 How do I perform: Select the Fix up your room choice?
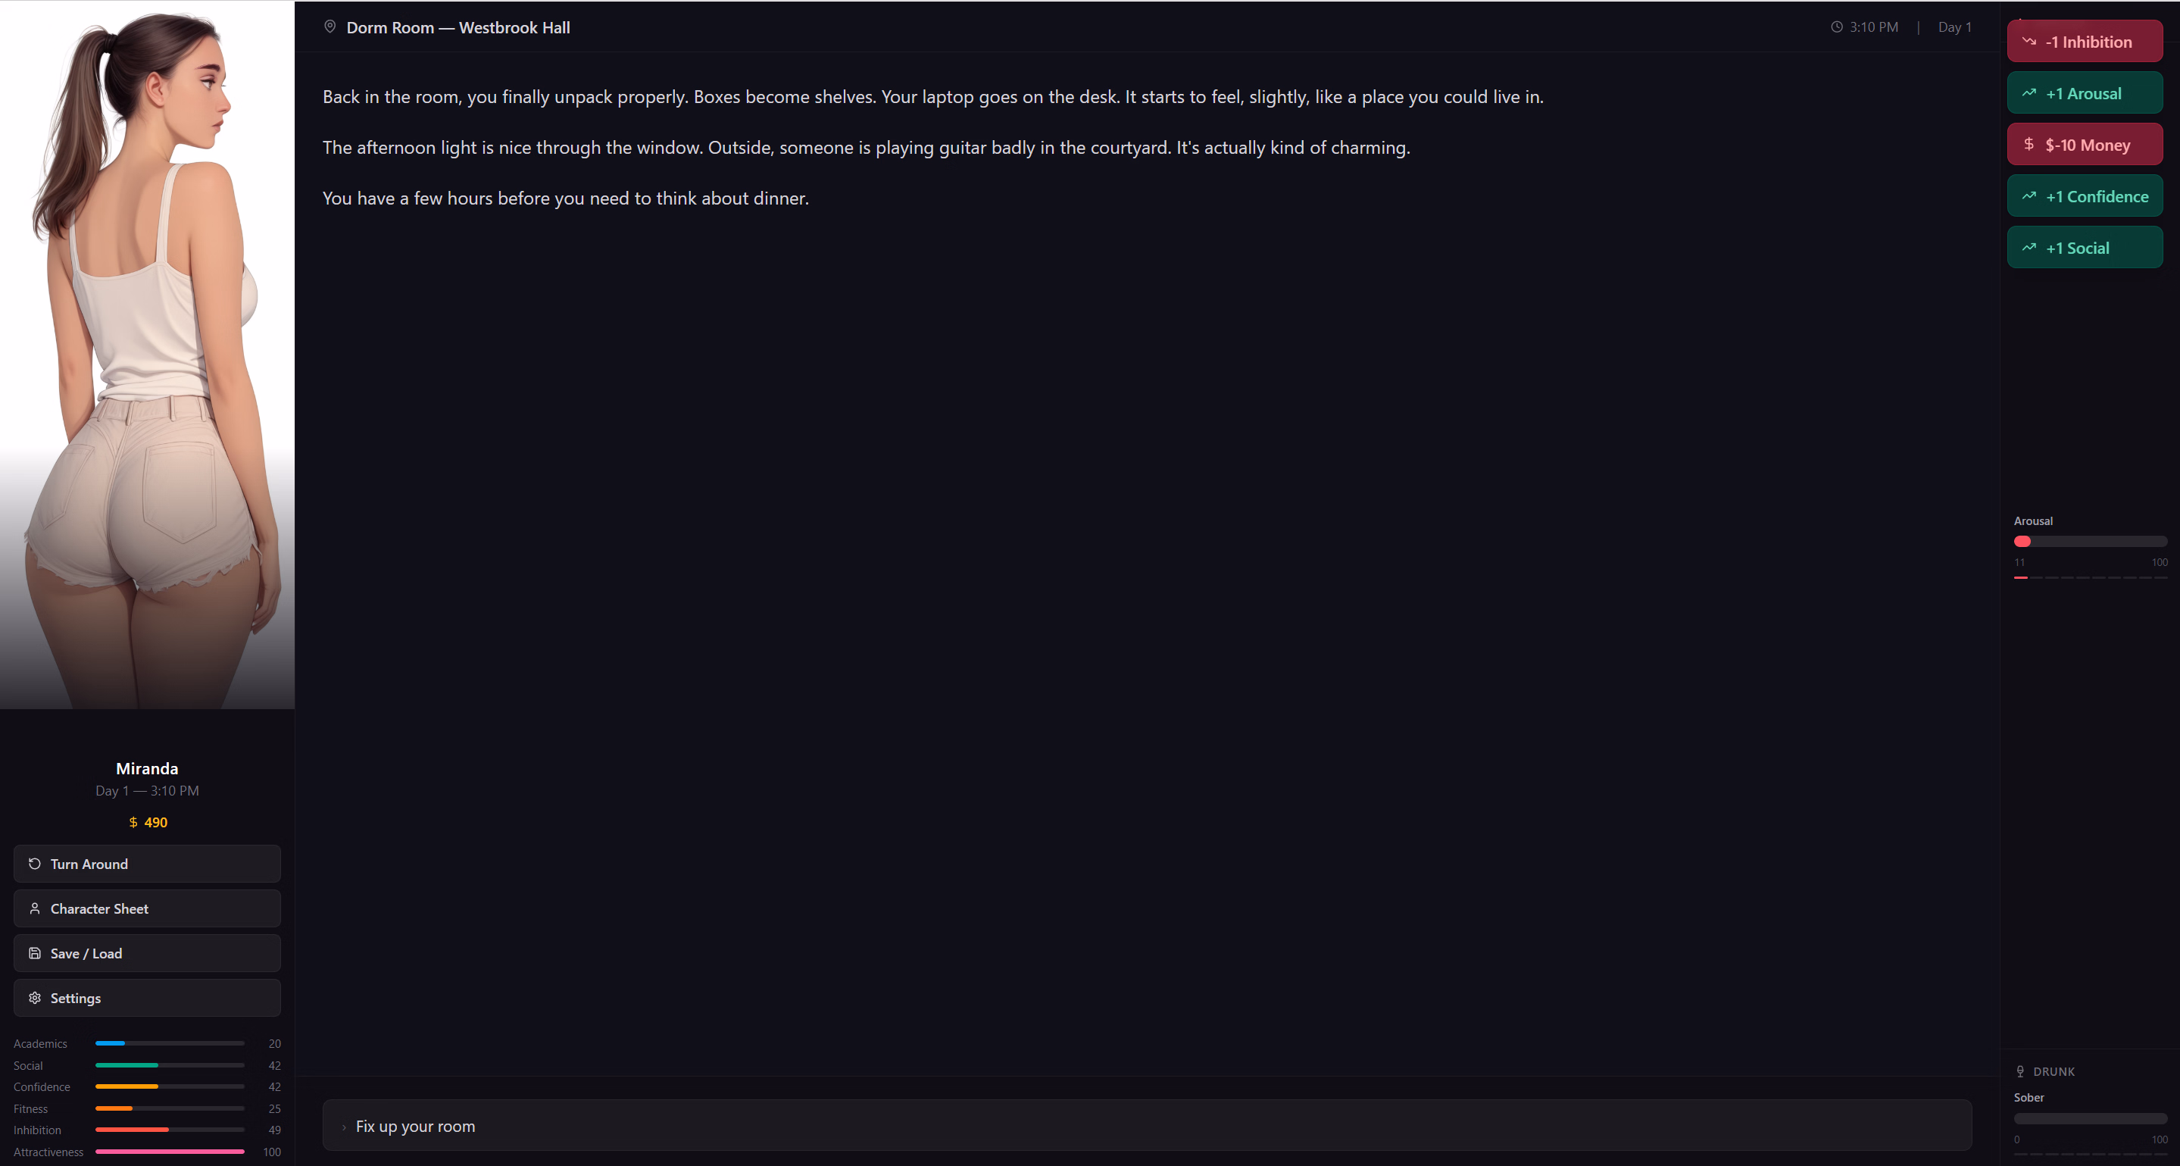tap(1147, 1125)
